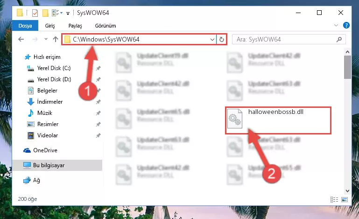
Task: Click the search magnifier icon
Action: point(339,39)
